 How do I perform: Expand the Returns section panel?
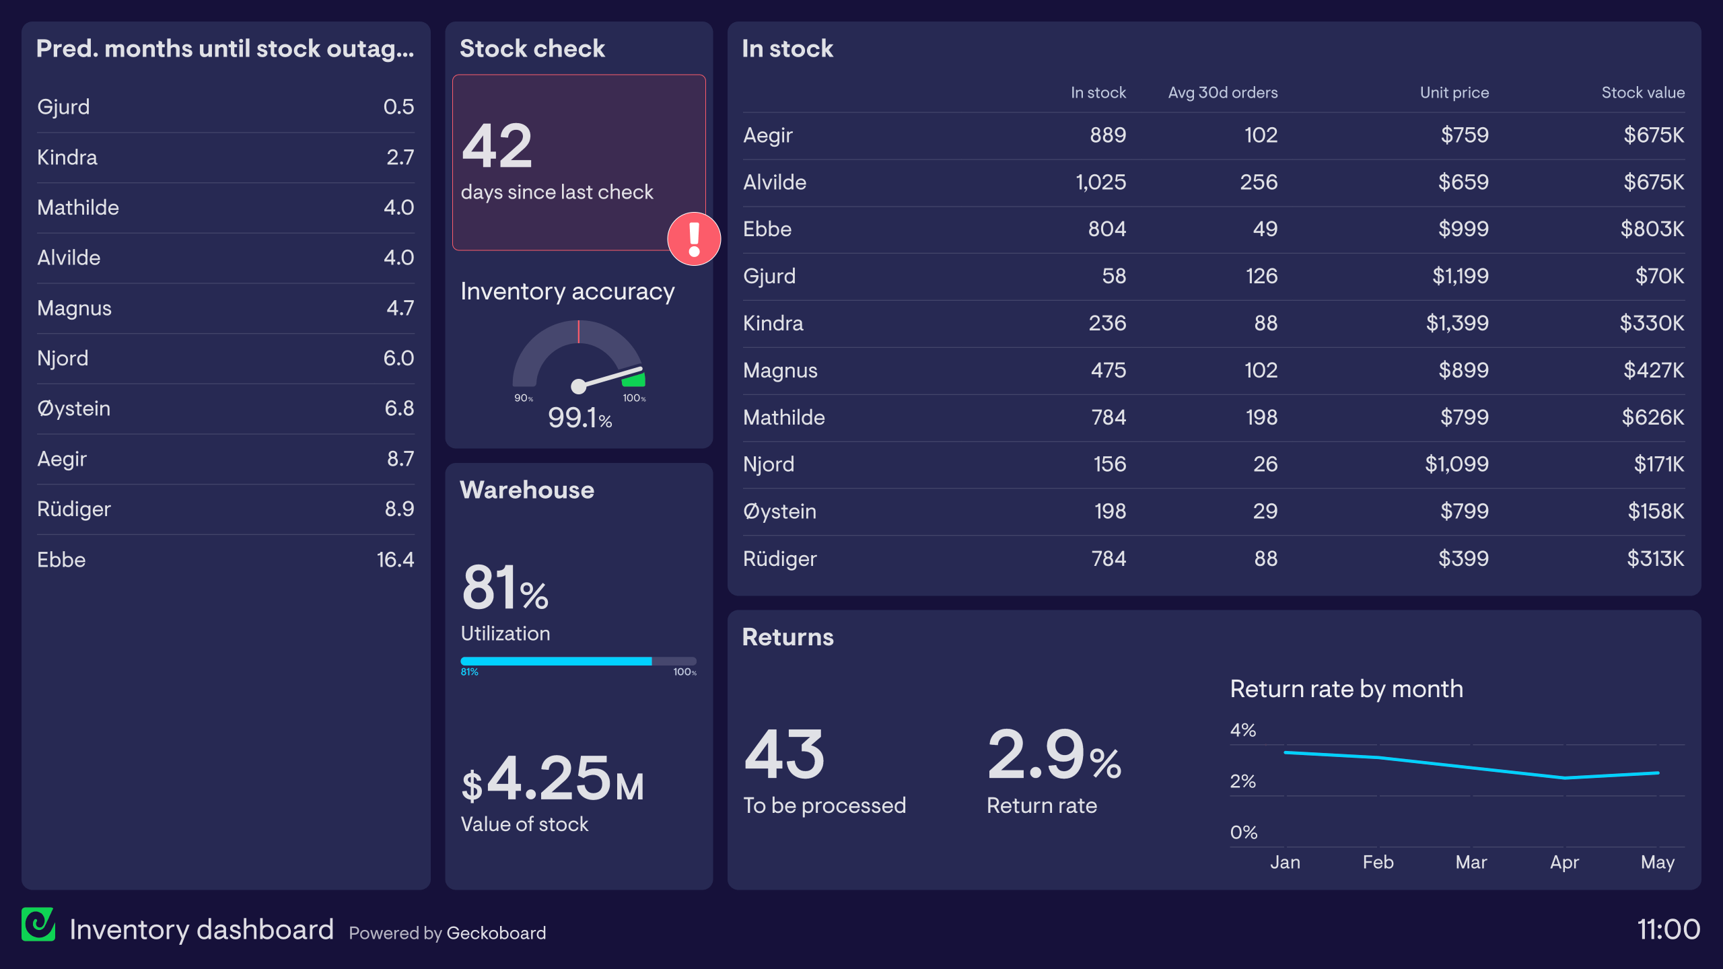(788, 635)
